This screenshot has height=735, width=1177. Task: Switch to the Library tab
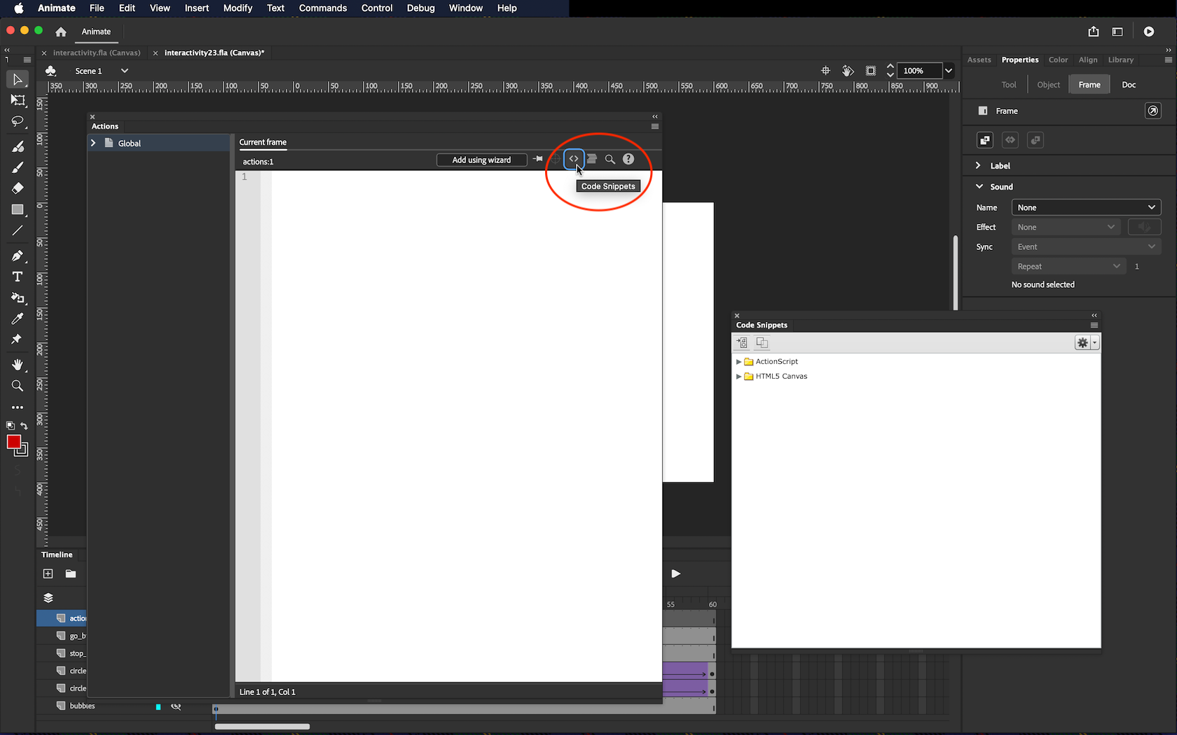click(1120, 60)
